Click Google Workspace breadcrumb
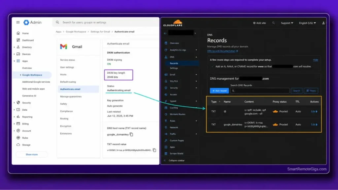 tap(76, 32)
